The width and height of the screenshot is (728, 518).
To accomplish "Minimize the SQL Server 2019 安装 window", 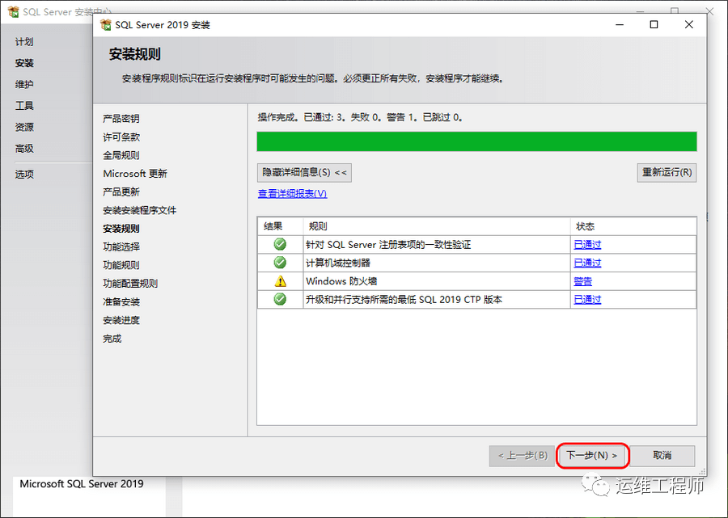I will pyautogui.click(x=620, y=25).
